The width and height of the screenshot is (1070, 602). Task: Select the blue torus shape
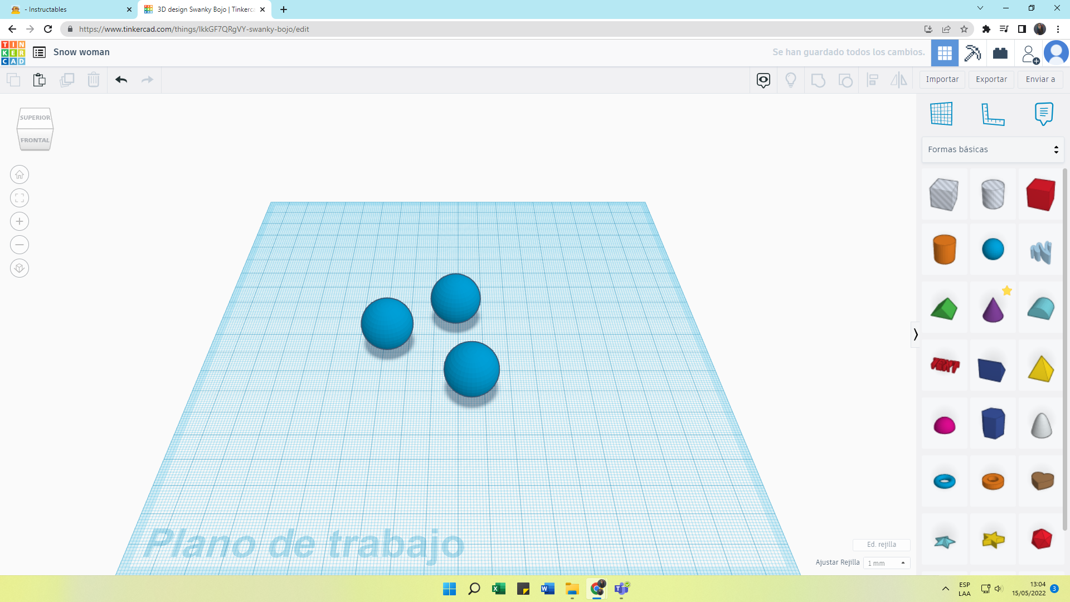coord(944,481)
